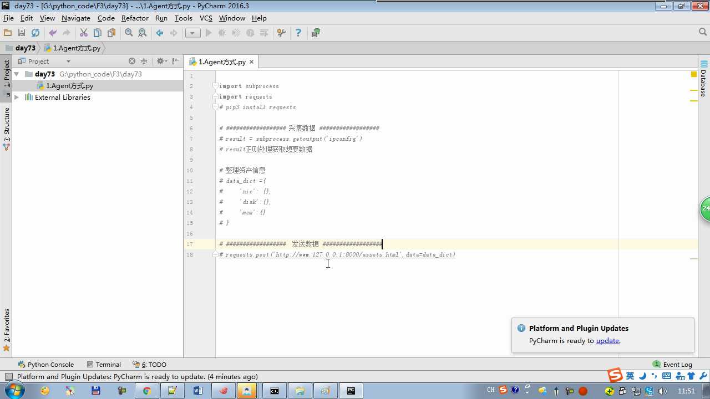Screen dimensions: 710x399
Task: Open the Navigate menu
Action: 76,18
